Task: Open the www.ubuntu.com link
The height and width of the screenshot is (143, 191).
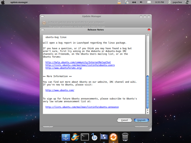Action: 60,90
